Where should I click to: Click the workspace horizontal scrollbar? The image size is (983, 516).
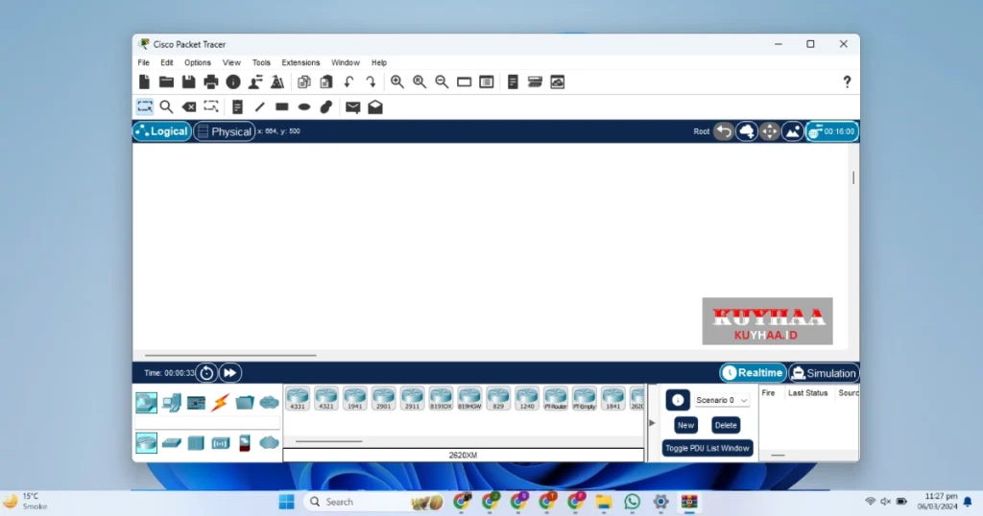230,356
